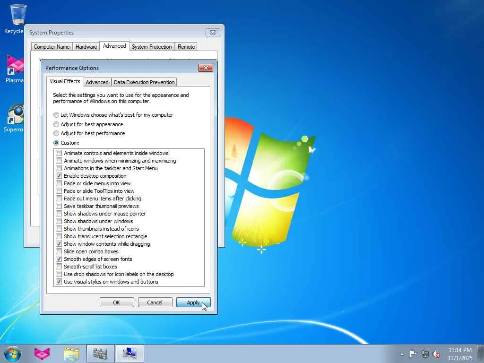Image resolution: width=484 pixels, height=363 pixels.
Task: Select Adjust for best appearance
Action: coord(56,124)
